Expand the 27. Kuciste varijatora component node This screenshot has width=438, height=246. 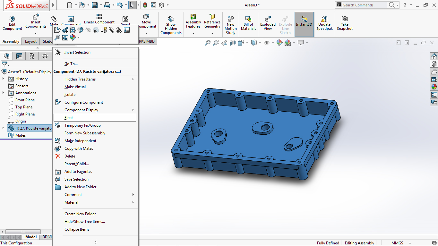pyautogui.click(x=3, y=128)
